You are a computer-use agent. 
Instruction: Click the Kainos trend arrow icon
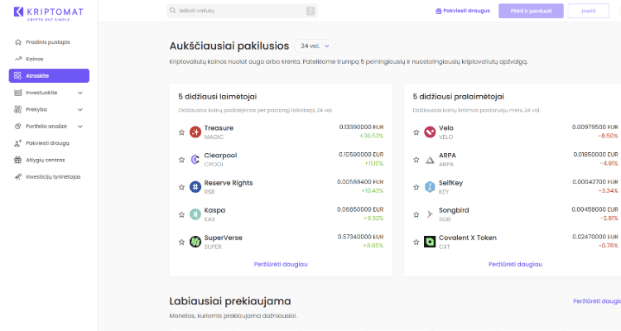(x=18, y=59)
